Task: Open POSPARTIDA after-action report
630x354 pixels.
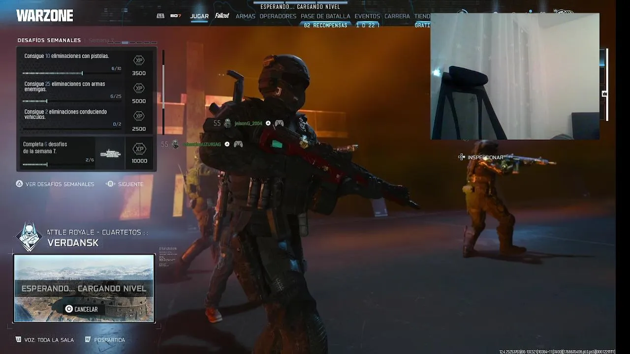Action: coord(109,340)
